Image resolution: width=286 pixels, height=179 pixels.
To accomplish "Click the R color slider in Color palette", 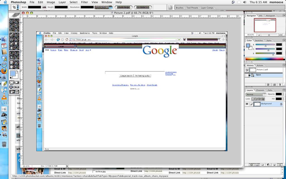I will click(265, 45).
